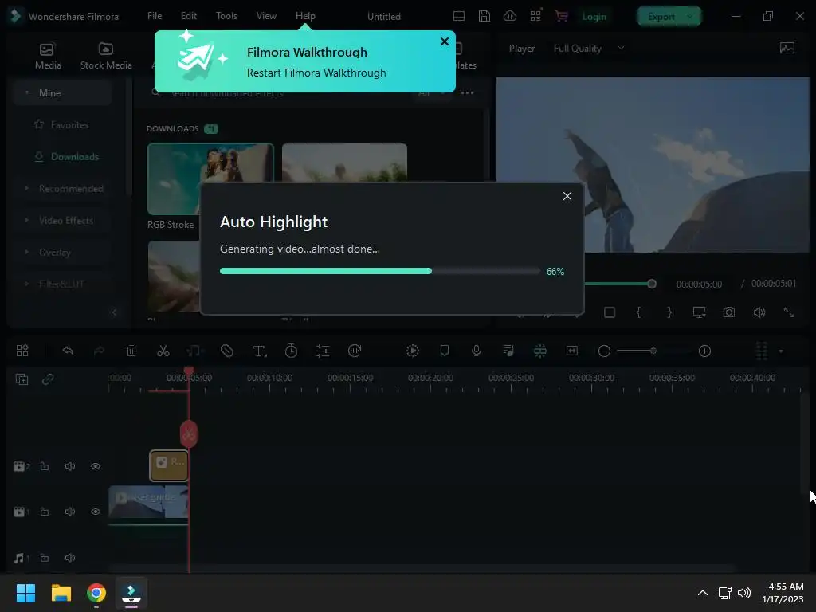The width and height of the screenshot is (816, 612).
Task: Click the mark out bracket icon
Action: pyautogui.click(x=669, y=312)
